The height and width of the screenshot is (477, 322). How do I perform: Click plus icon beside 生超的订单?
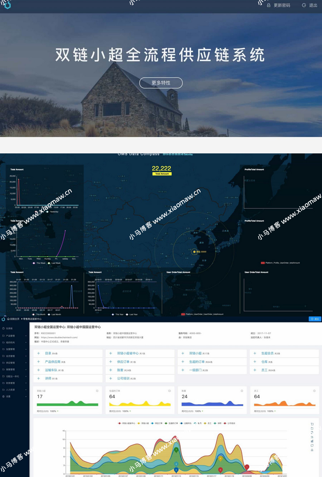pyautogui.click(x=183, y=362)
